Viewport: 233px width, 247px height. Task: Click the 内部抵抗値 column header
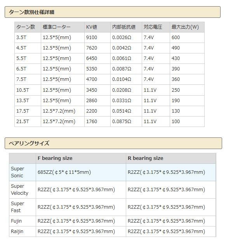click(x=124, y=27)
